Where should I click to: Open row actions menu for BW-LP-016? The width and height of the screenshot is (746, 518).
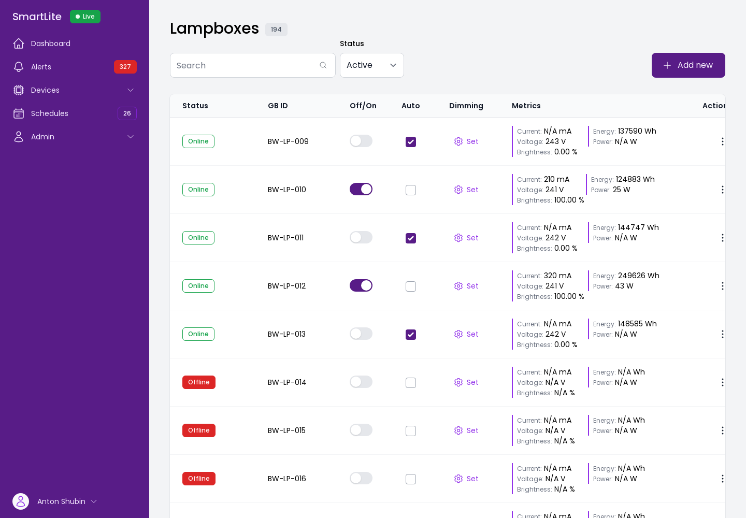click(x=722, y=479)
